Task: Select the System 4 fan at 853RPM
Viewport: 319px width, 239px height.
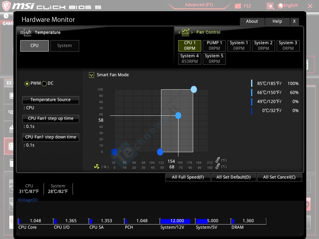Action: 189,59
